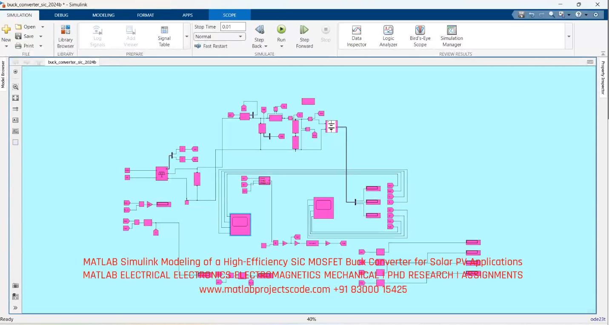Open the Signal Table tool
Viewport: 609px width, 325px height.
pyautogui.click(x=164, y=36)
